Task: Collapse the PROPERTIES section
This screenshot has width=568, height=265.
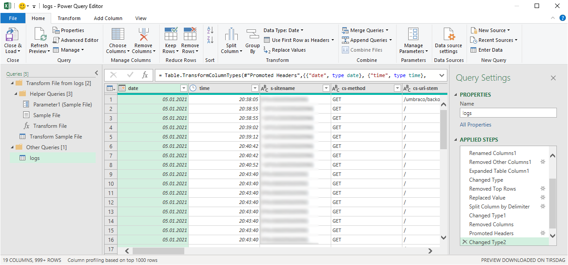Action: click(x=456, y=95)
